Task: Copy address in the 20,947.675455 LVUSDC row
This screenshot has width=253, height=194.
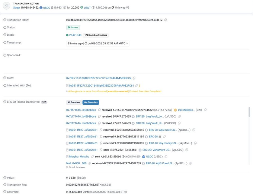Action: (99, 117)
